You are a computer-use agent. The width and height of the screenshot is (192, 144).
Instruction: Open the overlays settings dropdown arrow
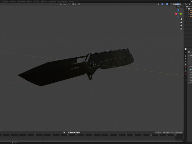point(169,4)
